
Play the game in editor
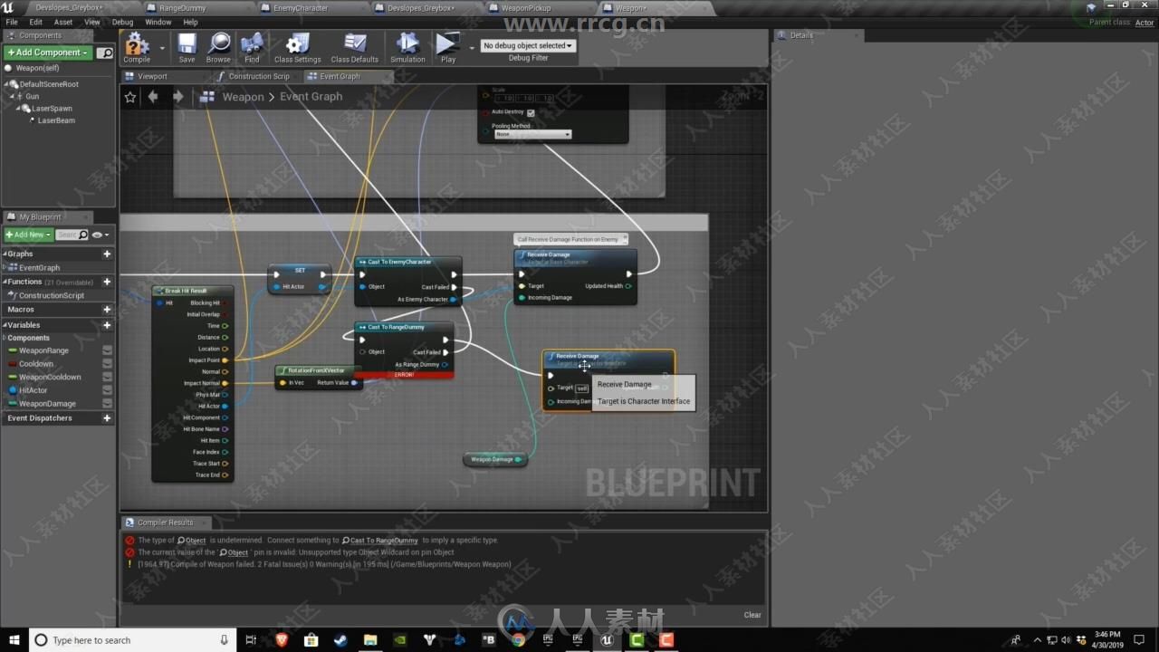coord(447,48)
